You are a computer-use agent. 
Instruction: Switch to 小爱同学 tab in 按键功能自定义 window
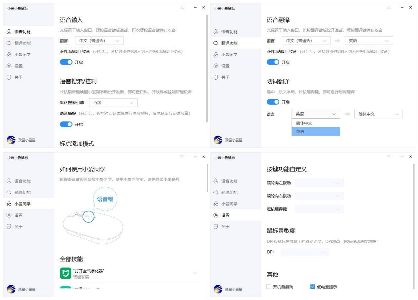pyautogui.click(x=235, y=204)
